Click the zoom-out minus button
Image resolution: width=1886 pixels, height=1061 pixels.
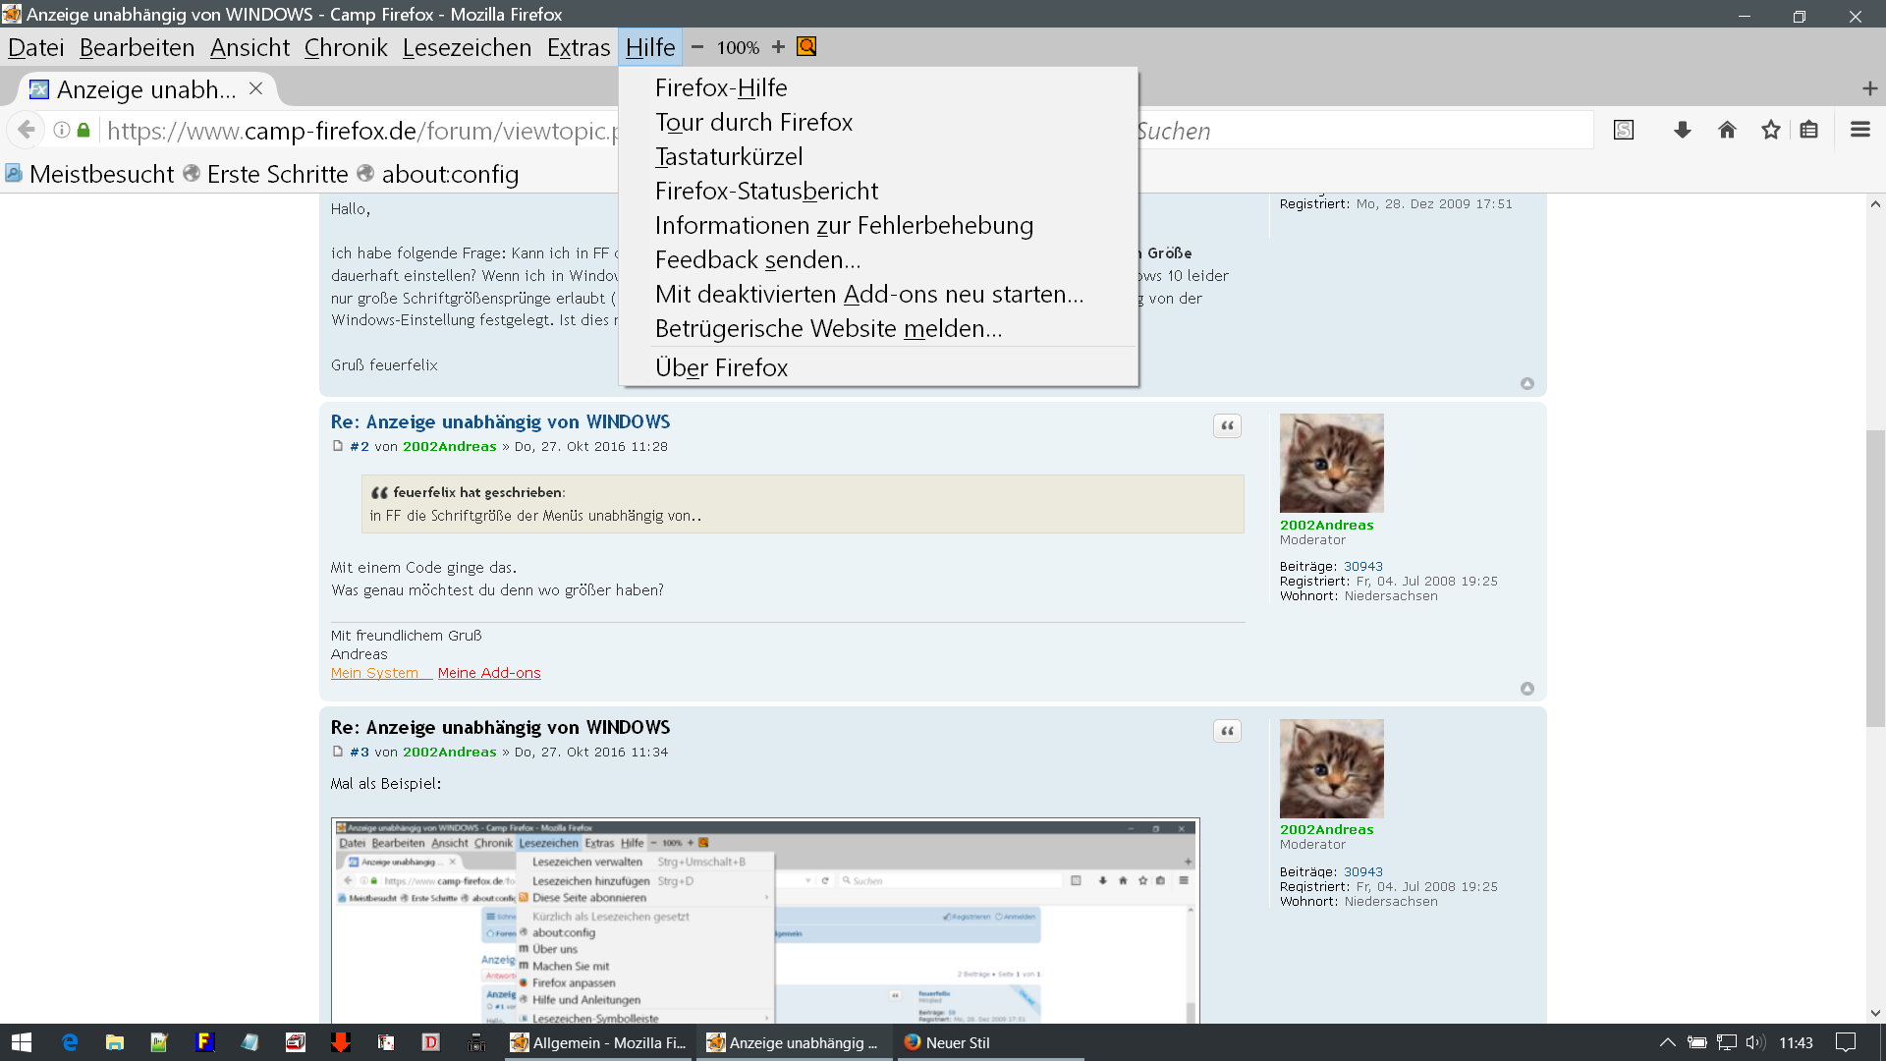697,47
